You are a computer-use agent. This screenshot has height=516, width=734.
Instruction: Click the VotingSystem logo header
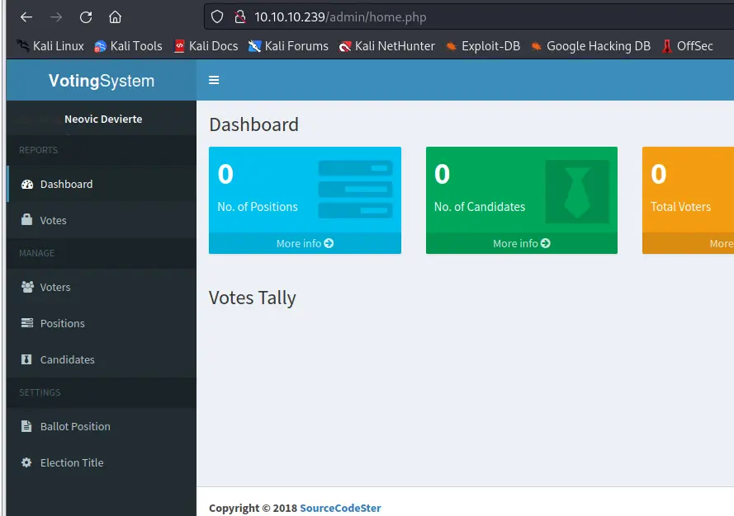[102, 81]
